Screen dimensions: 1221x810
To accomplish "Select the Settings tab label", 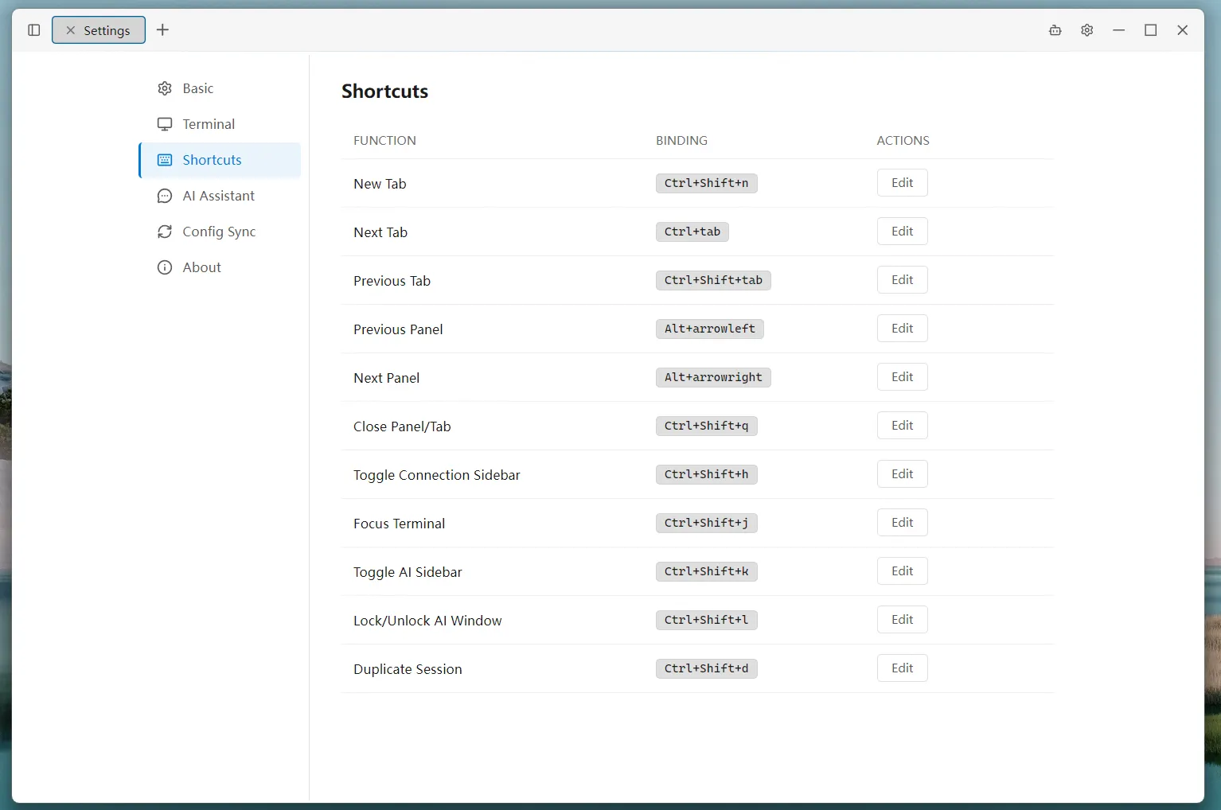I will (107, 30).
